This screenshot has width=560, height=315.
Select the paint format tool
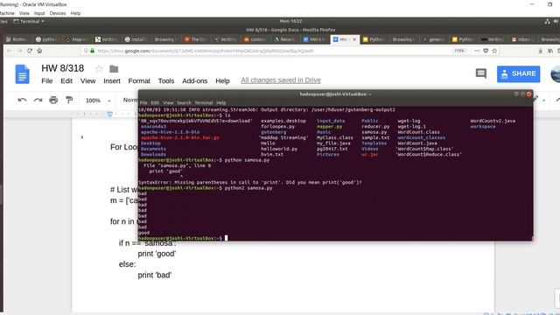[69, 101]
